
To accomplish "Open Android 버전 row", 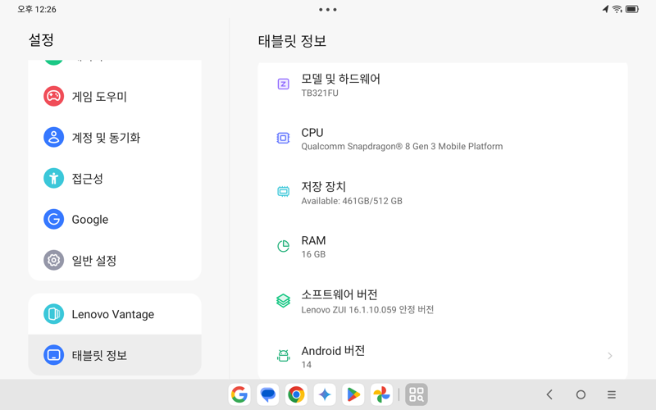I will click(x=443, y=356).
